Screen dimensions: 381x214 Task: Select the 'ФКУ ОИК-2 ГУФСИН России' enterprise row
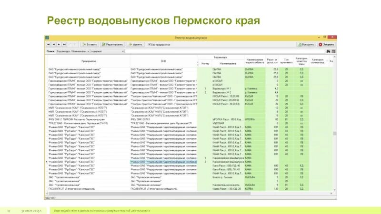click(x=89, y=119)
